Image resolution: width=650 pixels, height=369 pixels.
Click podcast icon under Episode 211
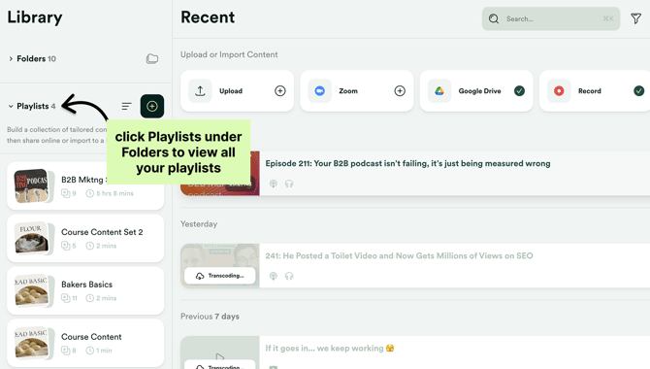coord(274,184)
